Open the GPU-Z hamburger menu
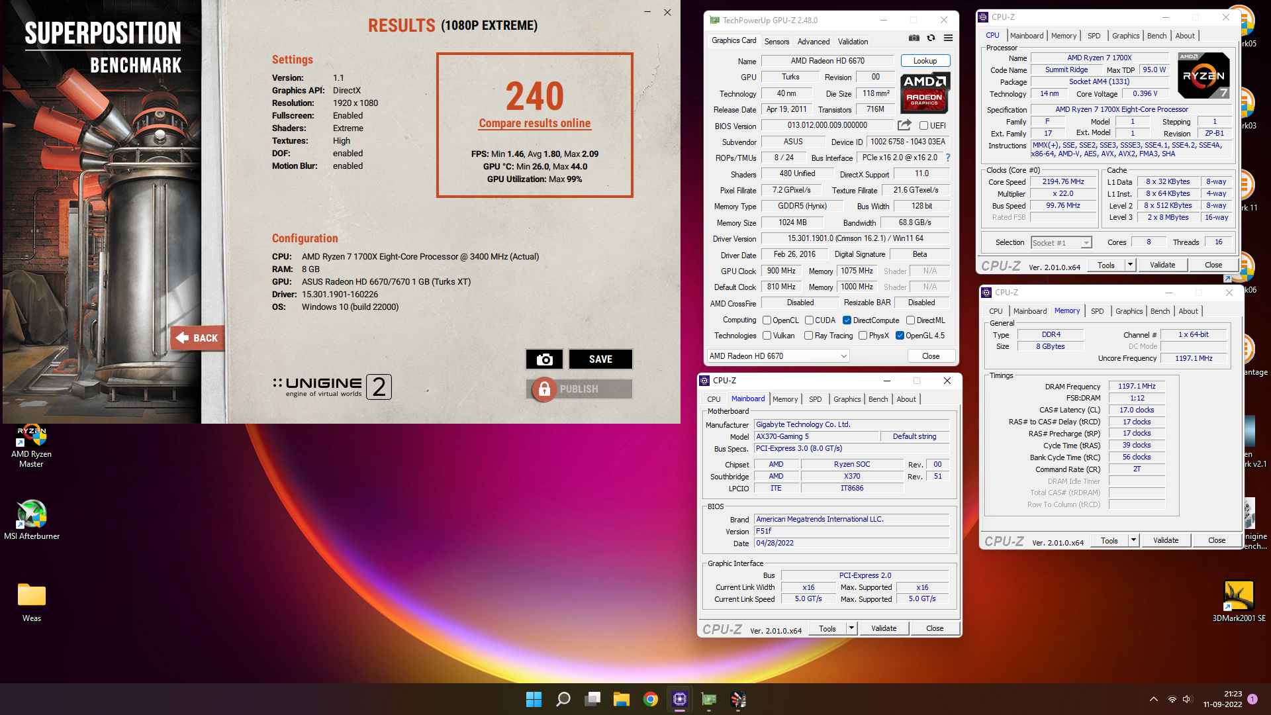 pos(948,38)
